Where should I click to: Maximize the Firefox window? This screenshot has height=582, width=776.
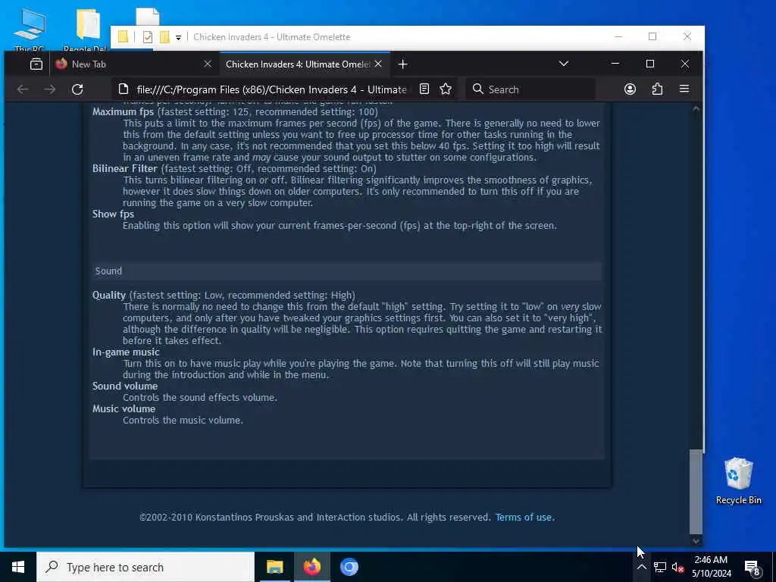649,64
